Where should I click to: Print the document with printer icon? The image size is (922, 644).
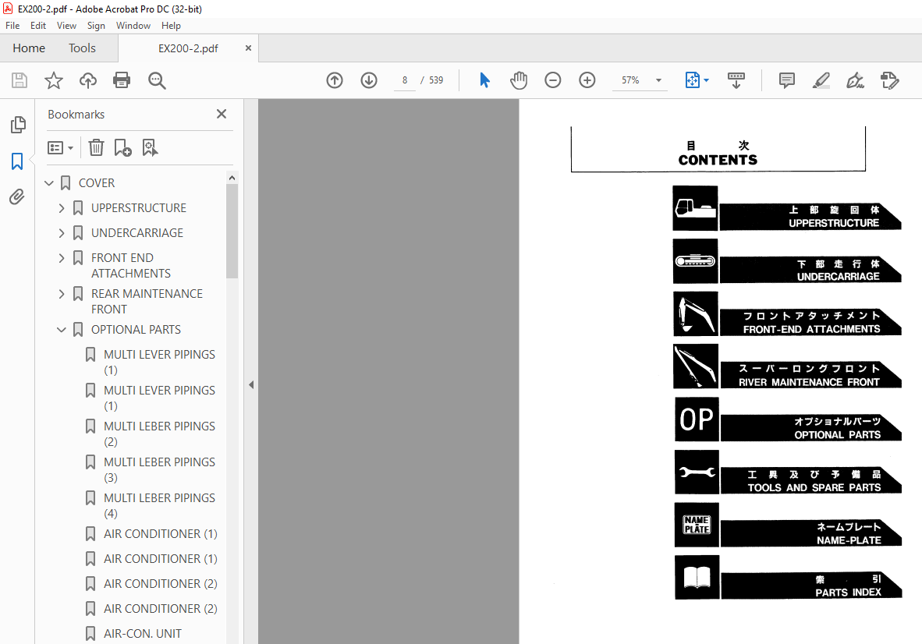click(x=122, y=80)
